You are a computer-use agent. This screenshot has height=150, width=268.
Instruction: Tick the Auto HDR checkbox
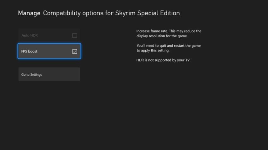pyautogui.click(x=74, y=35)
